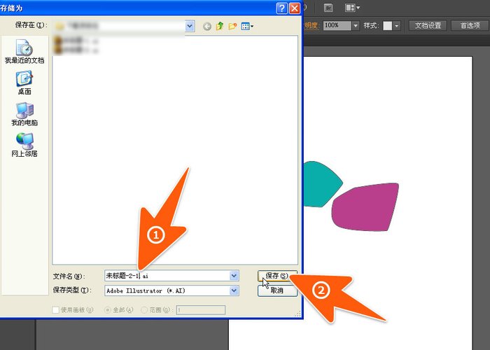The image size is (490, 350).
Task: Click the dialog help question mark
Action: [x=281, y=8]
